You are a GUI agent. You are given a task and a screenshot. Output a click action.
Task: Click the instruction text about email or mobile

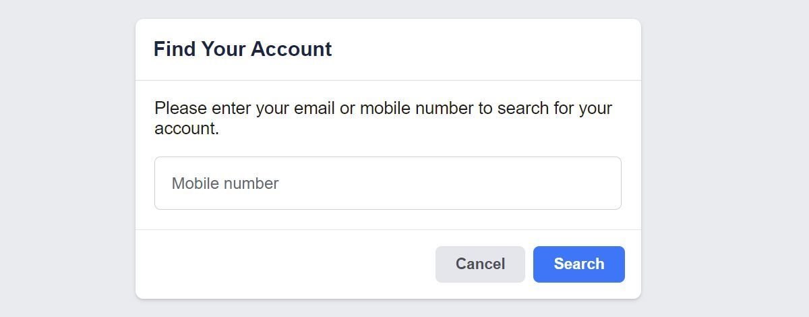(383, 109)
